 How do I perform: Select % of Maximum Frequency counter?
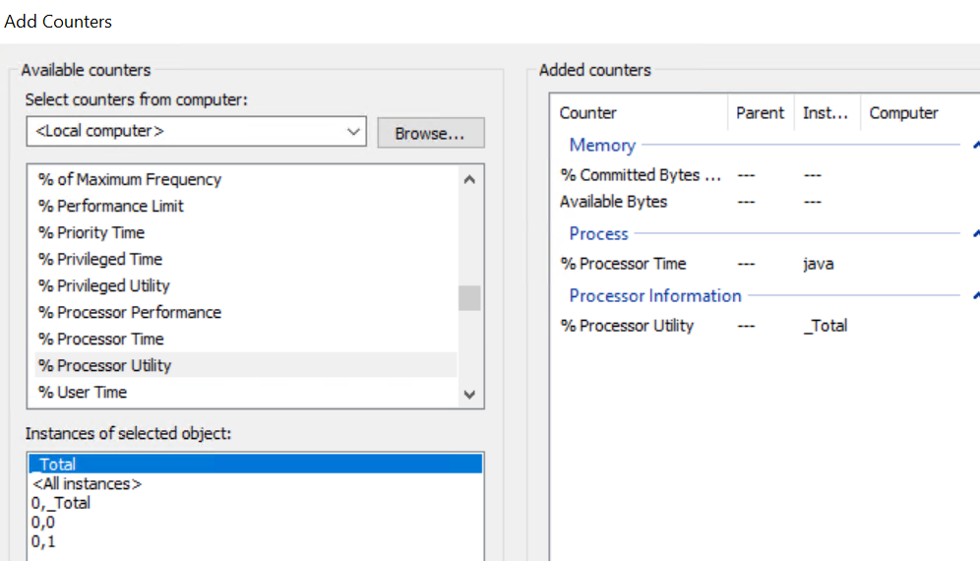pos(130,179)
